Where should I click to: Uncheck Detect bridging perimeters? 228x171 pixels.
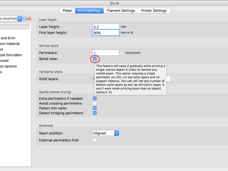pyautogui.click(x=95, y=113)
